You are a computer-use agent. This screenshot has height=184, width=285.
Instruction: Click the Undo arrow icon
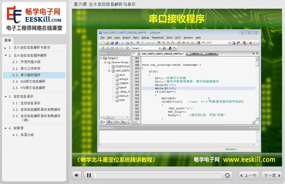pyautogui.click(x=138, y=43)
